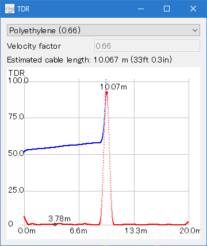Click the 3.78m marker label
The width and height of the screenshot is (207, 246).
[60, 218]
